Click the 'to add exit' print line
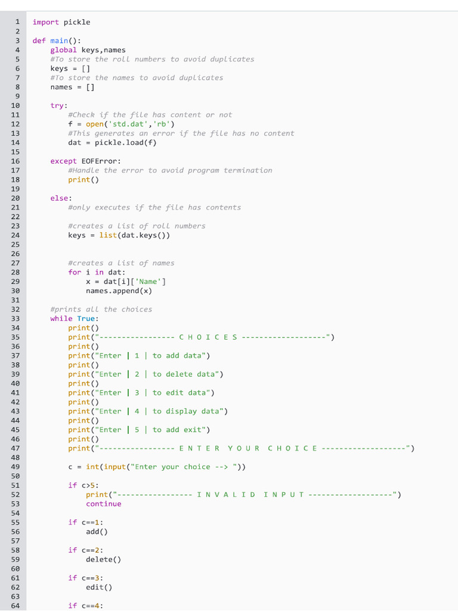 [139, 430]
